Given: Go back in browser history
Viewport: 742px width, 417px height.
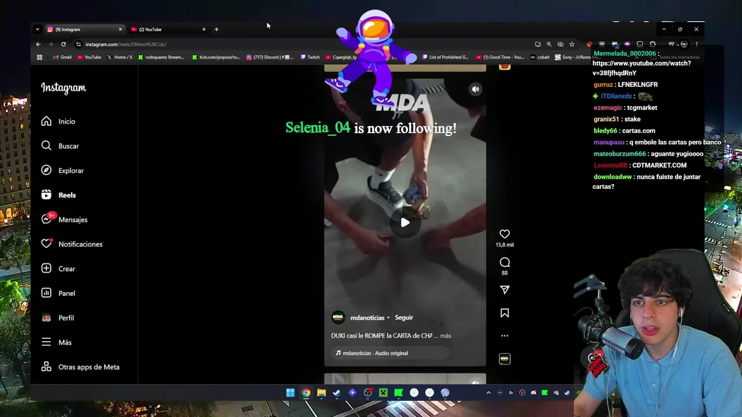Looking at the screenshot, I should click(38, 44).
